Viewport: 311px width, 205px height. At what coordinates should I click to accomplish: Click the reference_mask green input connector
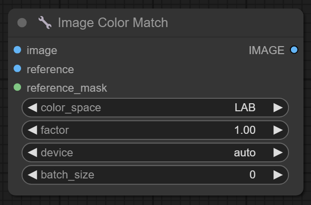(18, 88)
